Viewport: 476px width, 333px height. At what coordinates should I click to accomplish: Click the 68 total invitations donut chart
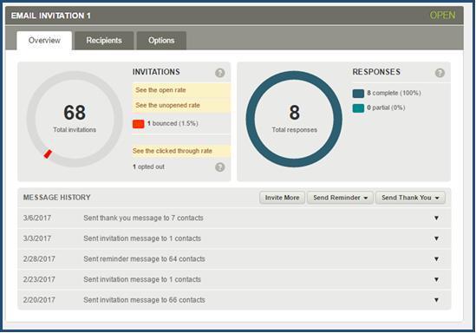tap(75, 119)
